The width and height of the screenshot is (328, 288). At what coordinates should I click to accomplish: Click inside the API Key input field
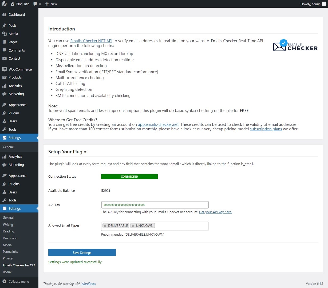point(155,205)
